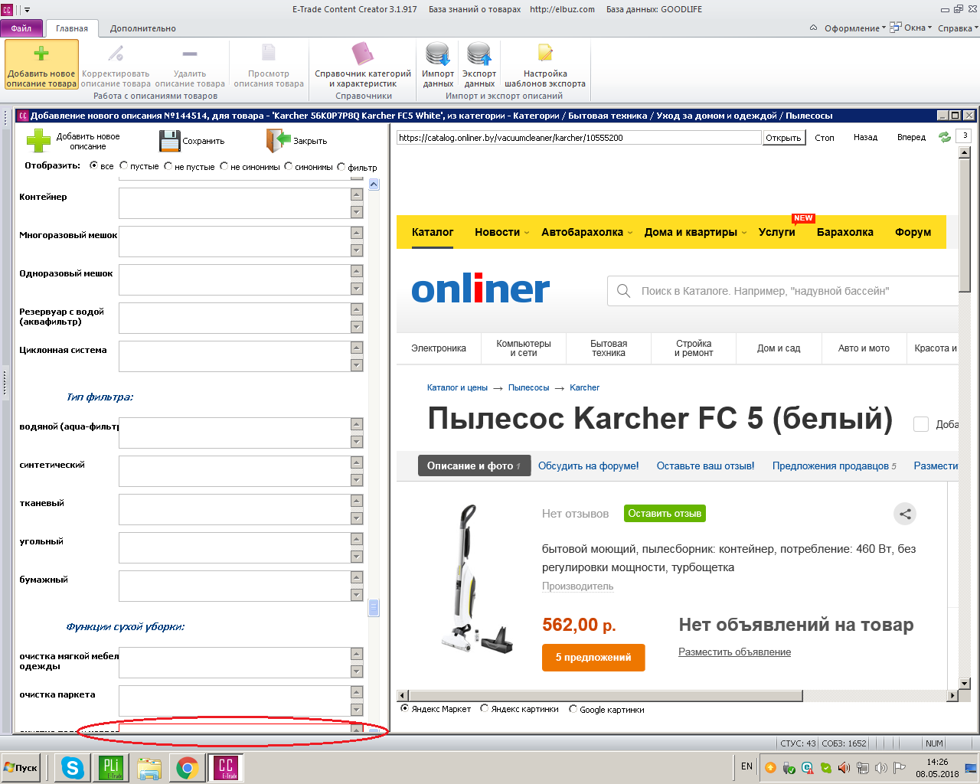Click the Разместить объявление link
This screenshot has height=784, width=980.
tap(734, 652)
